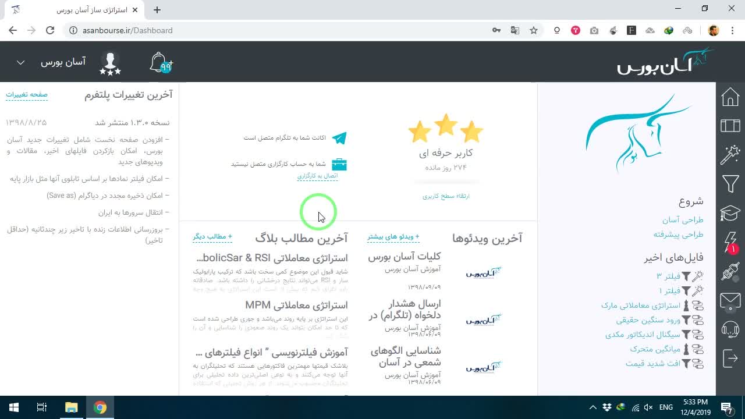The height and width of the screenshot is (419, 745).
Task: Open the home icon in right sidebar
Action: 730,97
